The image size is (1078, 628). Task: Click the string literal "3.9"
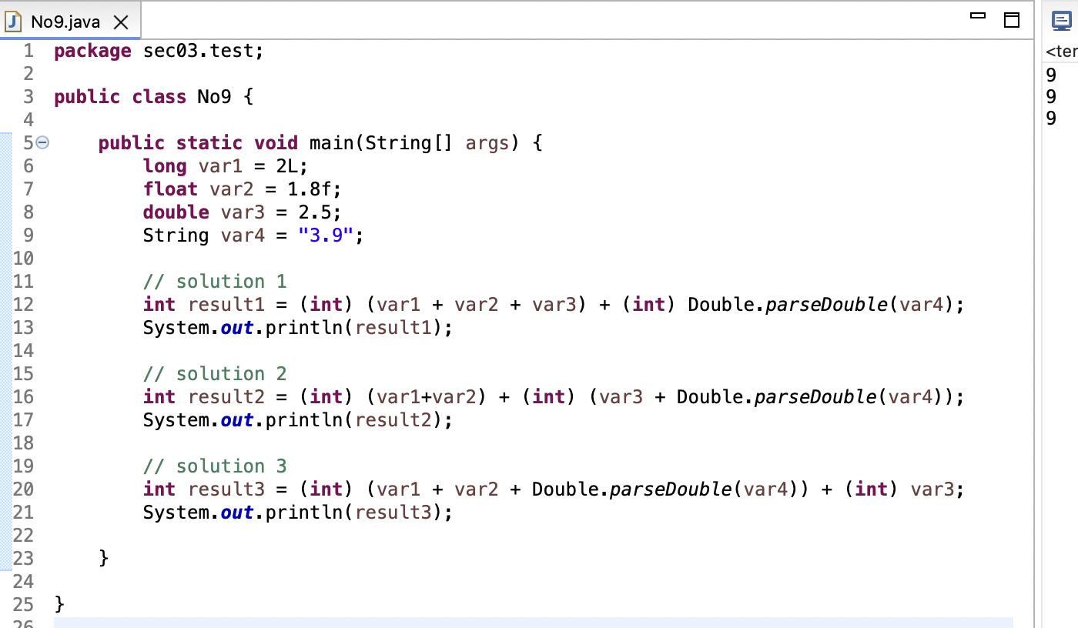[x=326, y=235]
